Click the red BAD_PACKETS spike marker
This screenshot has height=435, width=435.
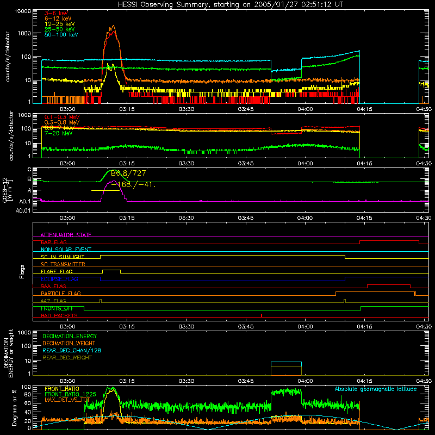click(x=262, y=315)
